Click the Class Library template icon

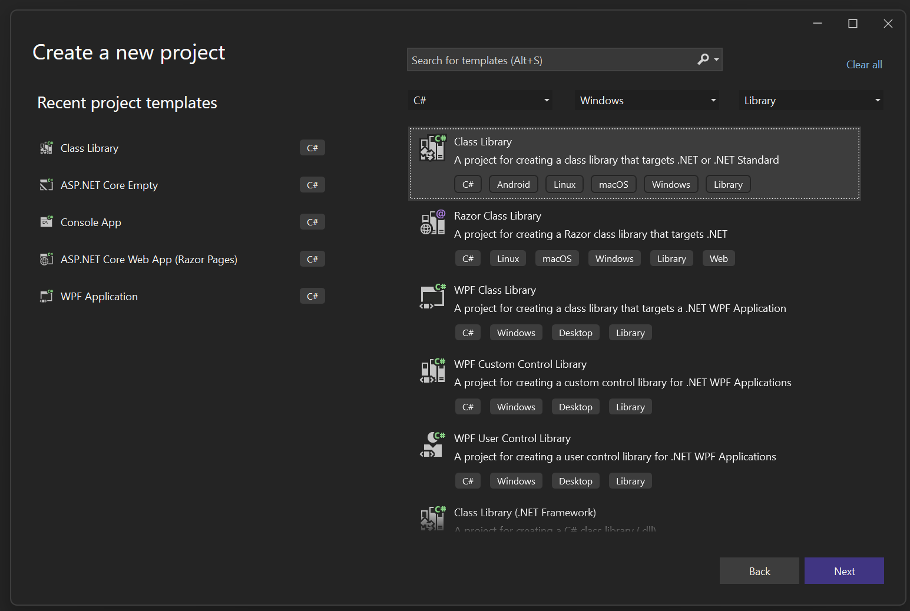coord(432,148)
